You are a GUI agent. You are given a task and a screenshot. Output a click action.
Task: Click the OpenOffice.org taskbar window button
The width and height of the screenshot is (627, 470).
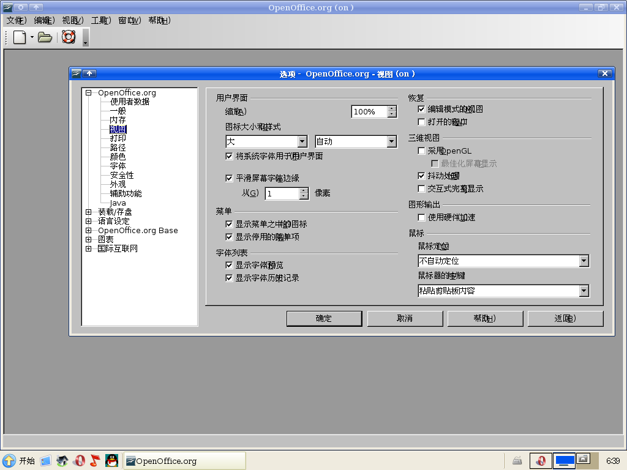[184, 461]
